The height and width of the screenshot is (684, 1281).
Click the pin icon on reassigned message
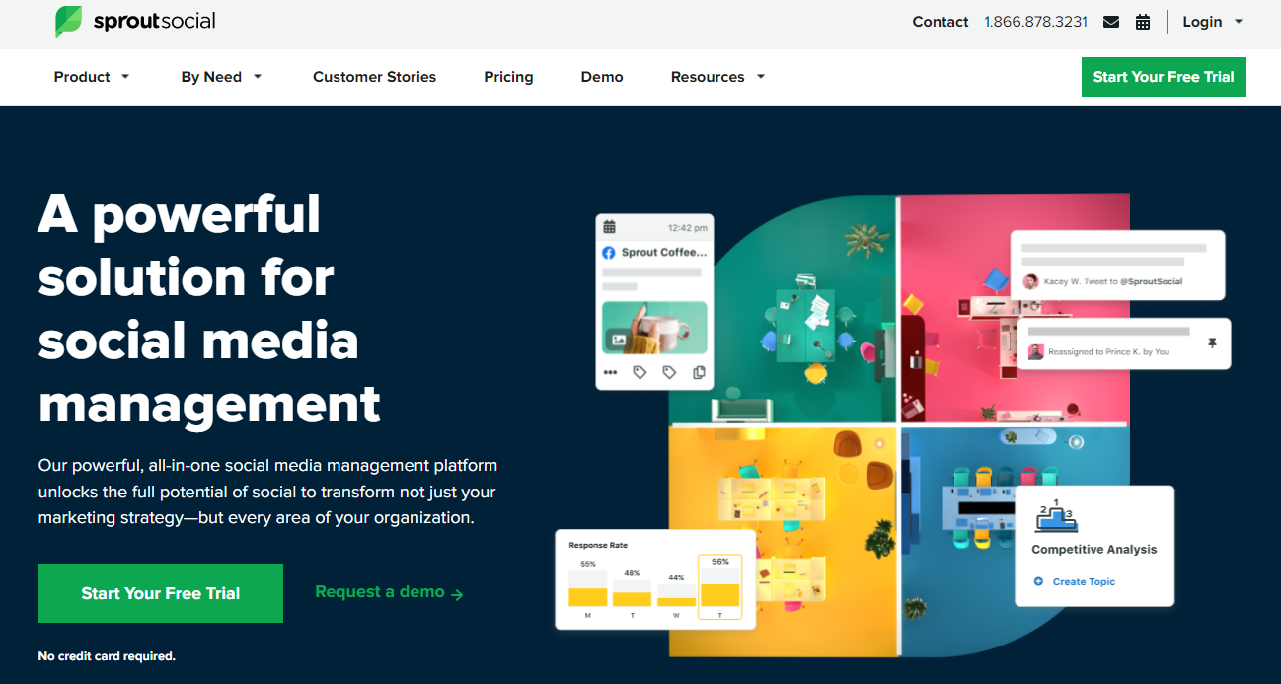pos(1213,343)
